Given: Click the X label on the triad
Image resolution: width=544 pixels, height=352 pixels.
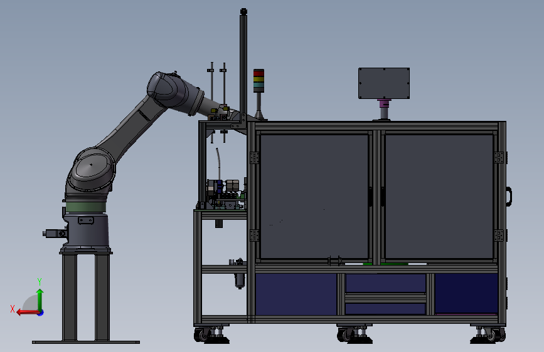Looking at the screenshot, I should (x=13, y=309).
